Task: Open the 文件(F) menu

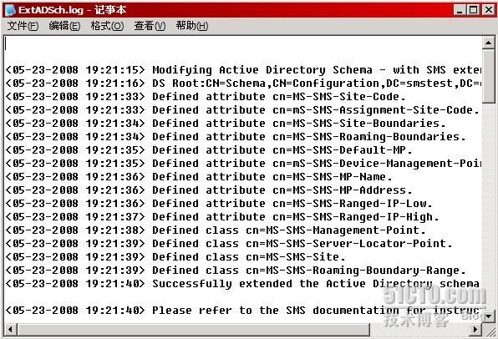Action: pos(23,26)
